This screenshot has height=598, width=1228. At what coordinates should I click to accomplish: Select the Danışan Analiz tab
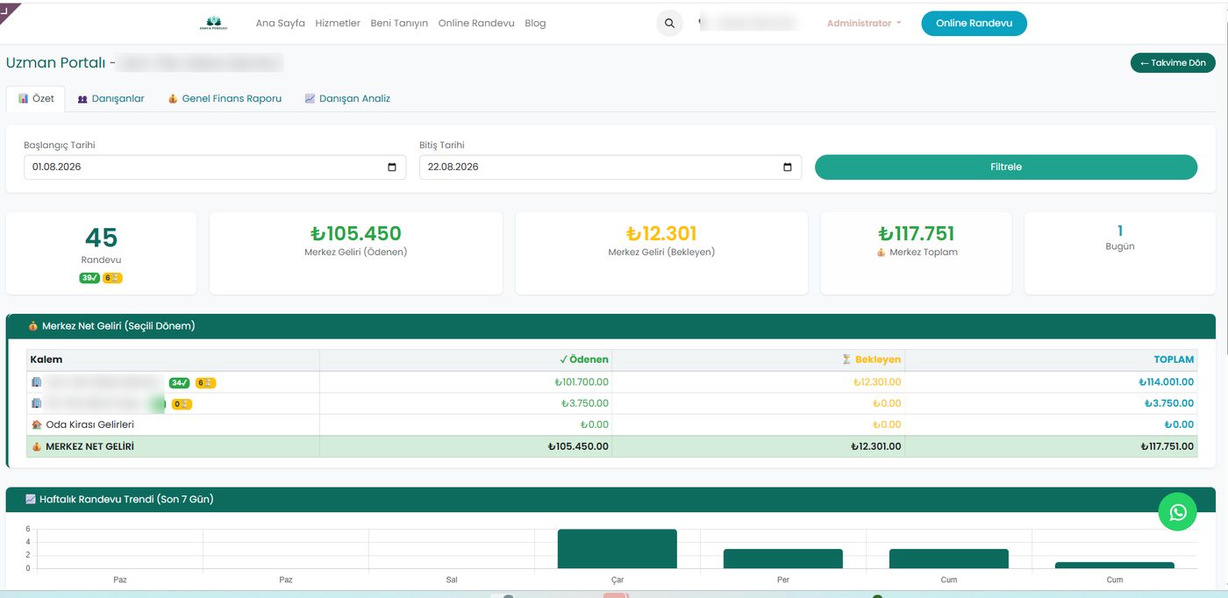pyautogui.click(x=347, y=99)
